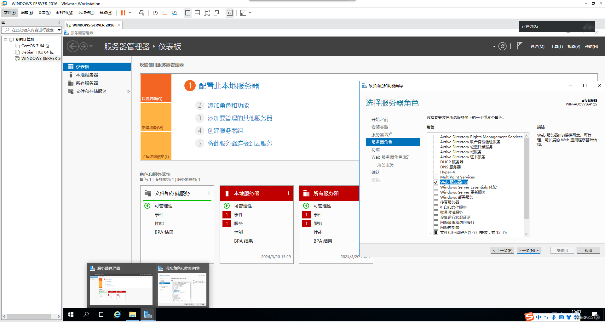Select the WINDOWS SERVER 2016 tab

tap(93, 25)
